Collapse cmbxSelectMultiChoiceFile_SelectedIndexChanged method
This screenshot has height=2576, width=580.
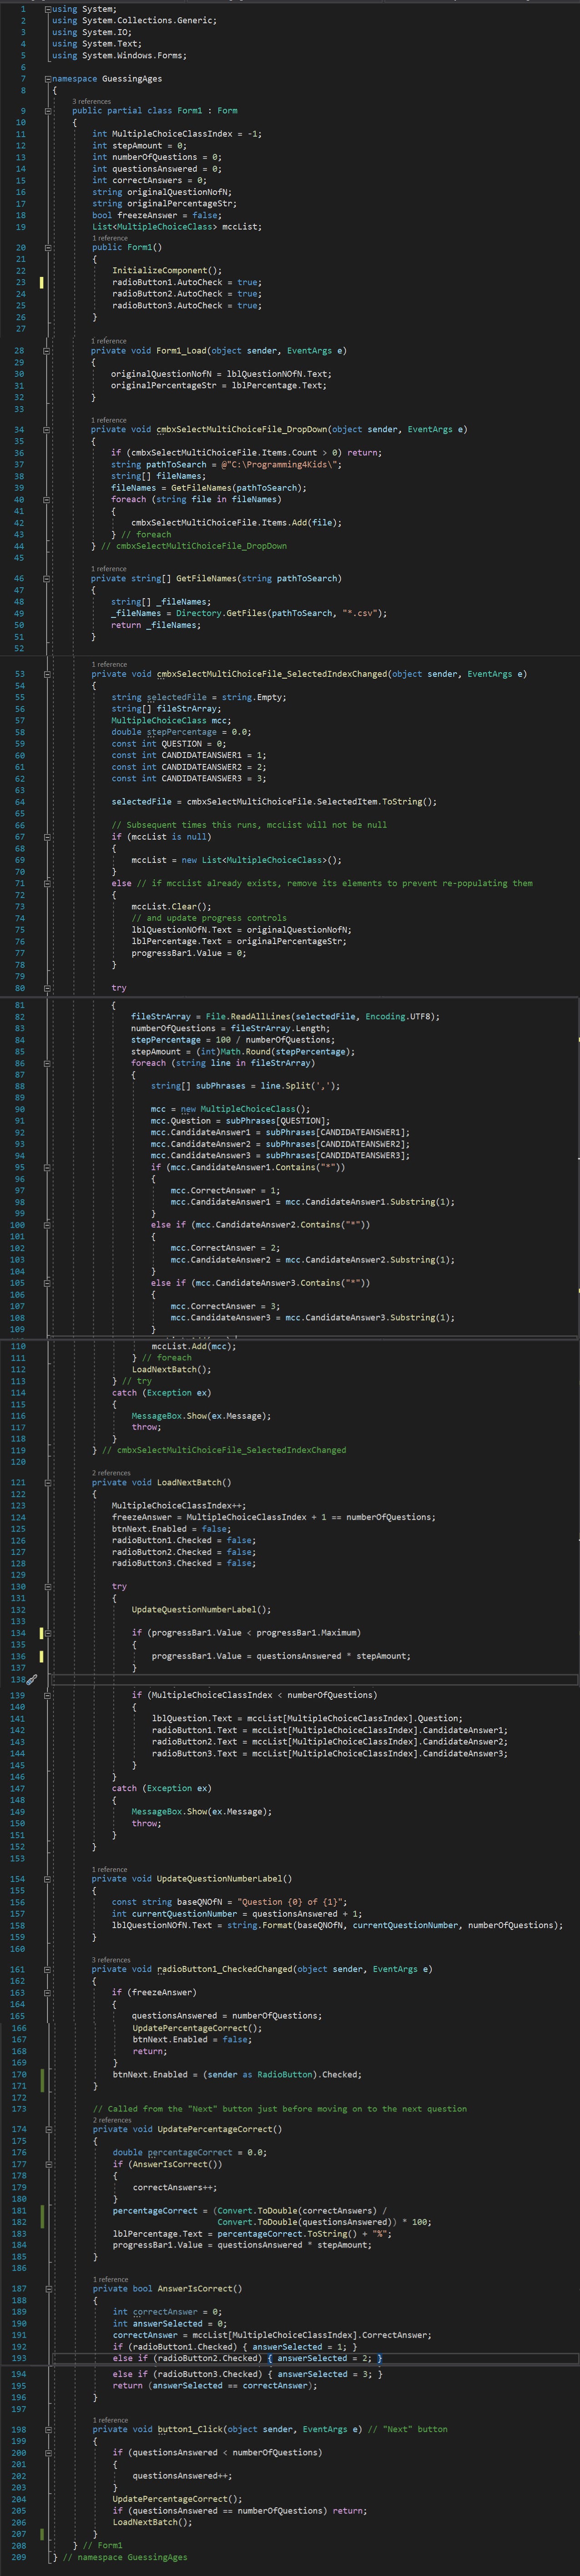coord(48,674)
